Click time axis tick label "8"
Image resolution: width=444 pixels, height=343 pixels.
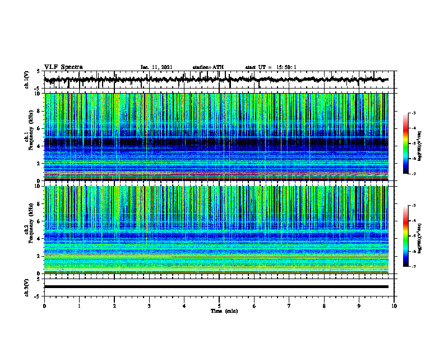[324, 306]
